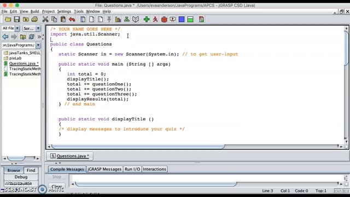Refresh the file browser listing
Viewport: 350px width, 197px height.
(32, 37)
